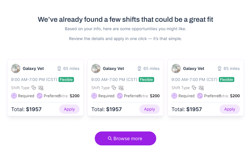Image resolution: width=251 pixels, height=157 pixels.
Task: Click the checklist pet icon in middle card
Action: point(121,88)
